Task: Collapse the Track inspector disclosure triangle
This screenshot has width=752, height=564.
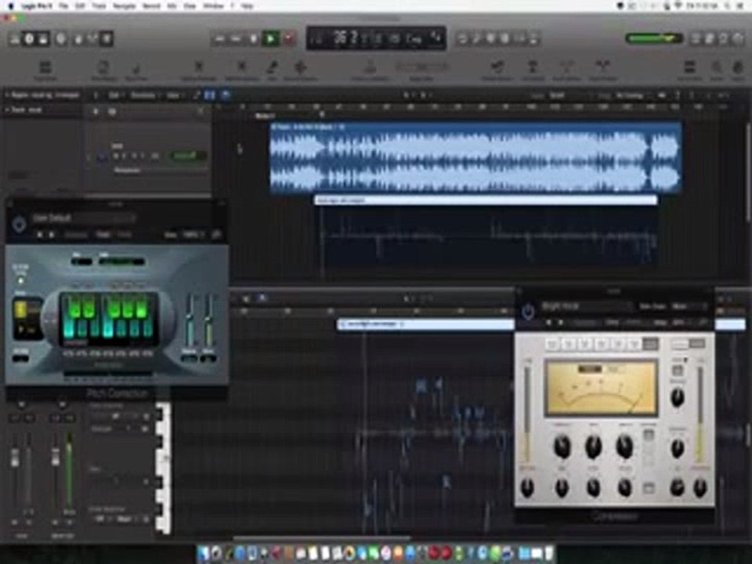Action: [x=7, y=110]
